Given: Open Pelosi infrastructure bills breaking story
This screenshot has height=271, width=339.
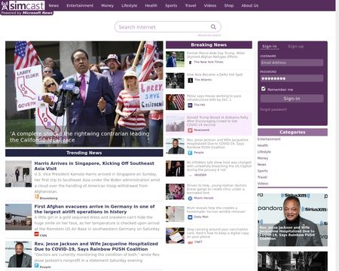Looking at the screenshot, I should [x=214, y=98].
